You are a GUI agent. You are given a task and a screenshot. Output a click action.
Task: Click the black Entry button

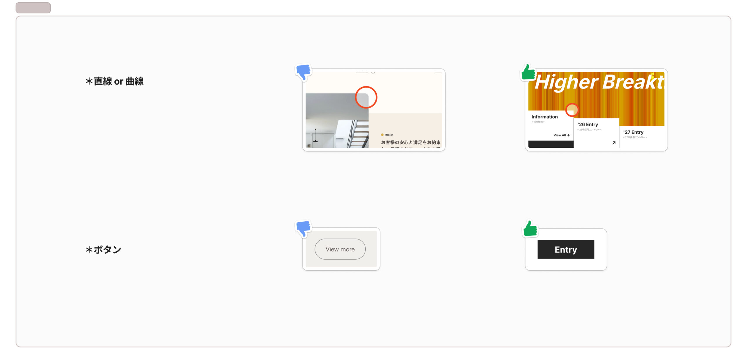tap(566, 249)
